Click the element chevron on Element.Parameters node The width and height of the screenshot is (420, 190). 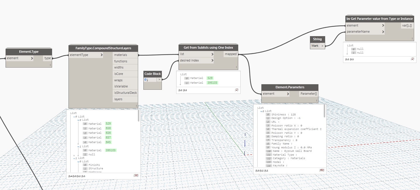(288, 94)
